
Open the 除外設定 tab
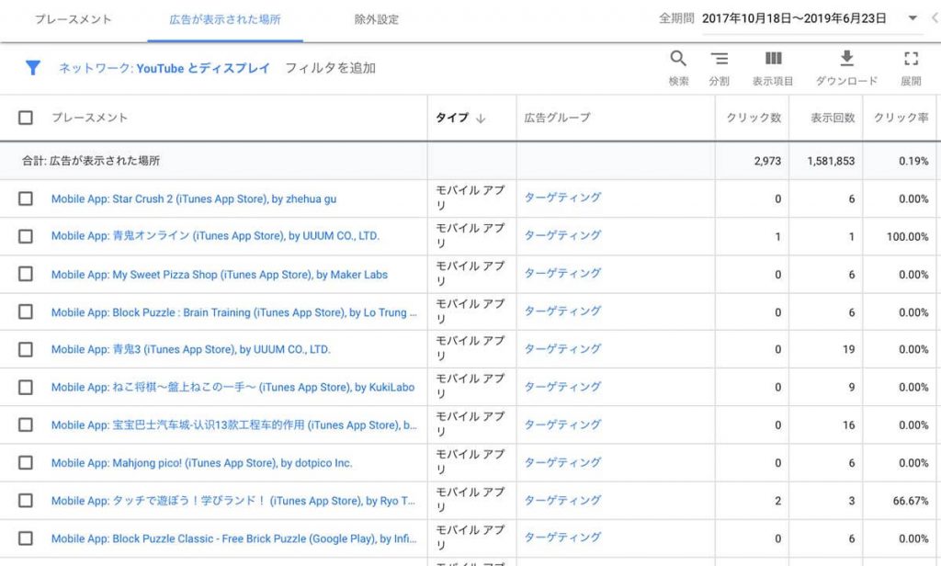click(376, 19)
